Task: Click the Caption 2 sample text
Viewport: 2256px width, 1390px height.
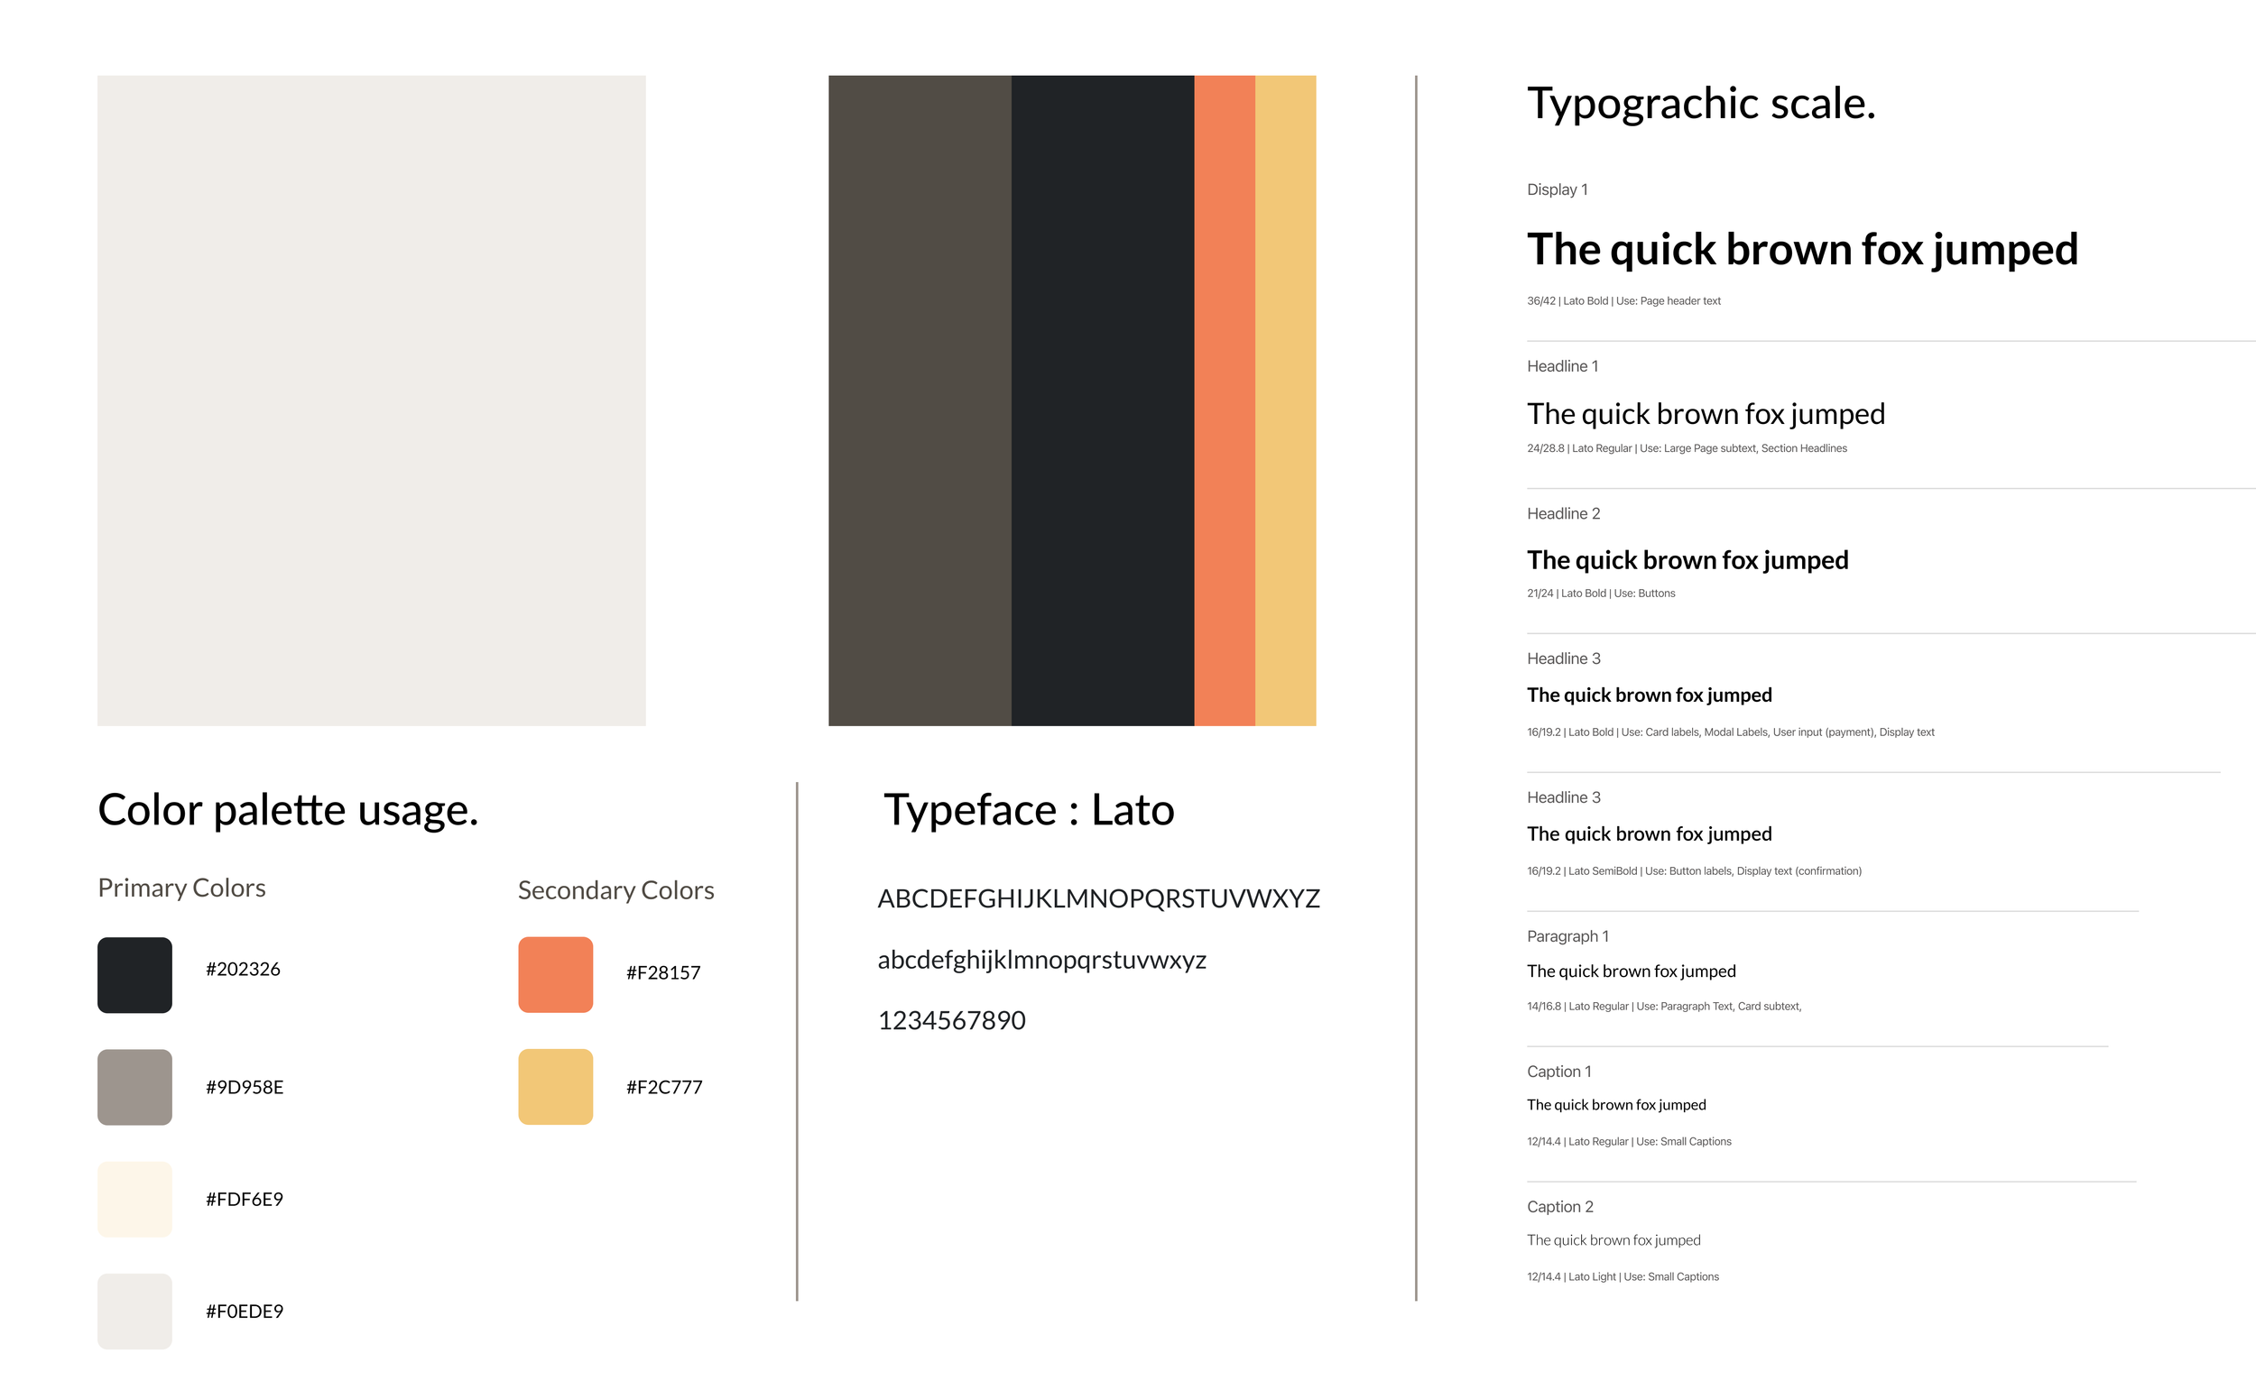Action: [1613, 1240]
